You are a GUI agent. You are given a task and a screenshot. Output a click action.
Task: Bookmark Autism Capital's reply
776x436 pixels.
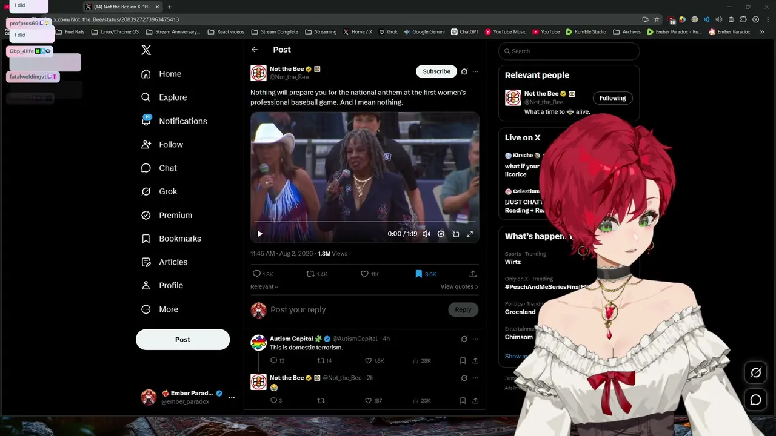point(463,360)
